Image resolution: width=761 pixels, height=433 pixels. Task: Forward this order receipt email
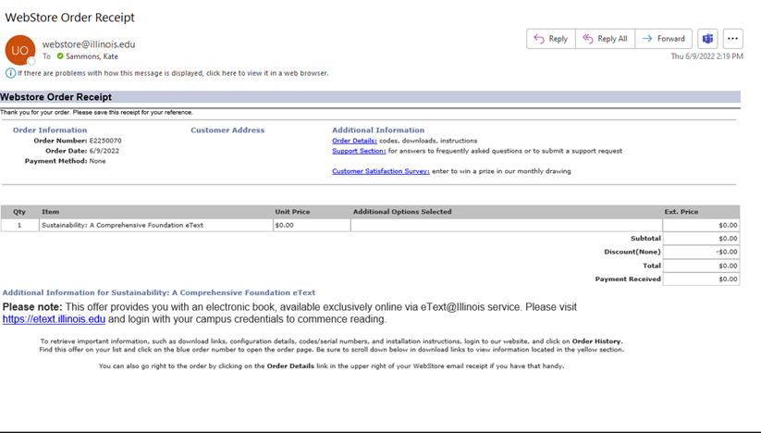(664, 39)
